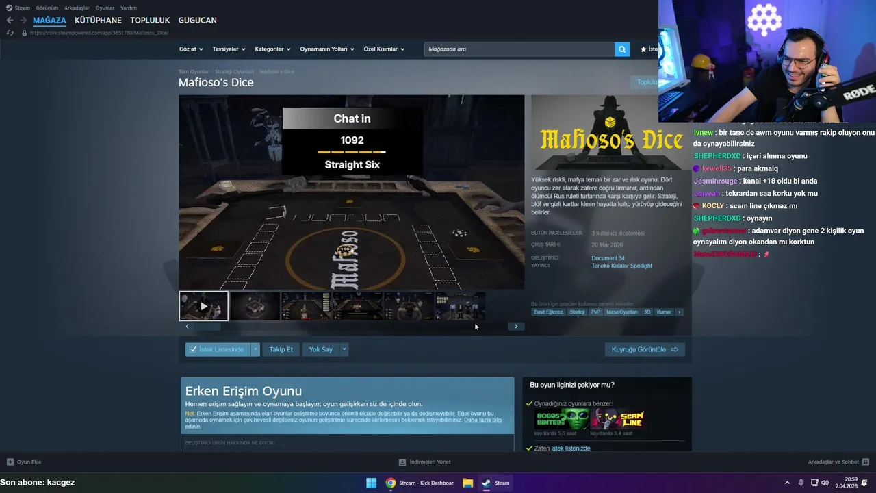
Task: Select the Kumar tag
Action: [664, 312]
